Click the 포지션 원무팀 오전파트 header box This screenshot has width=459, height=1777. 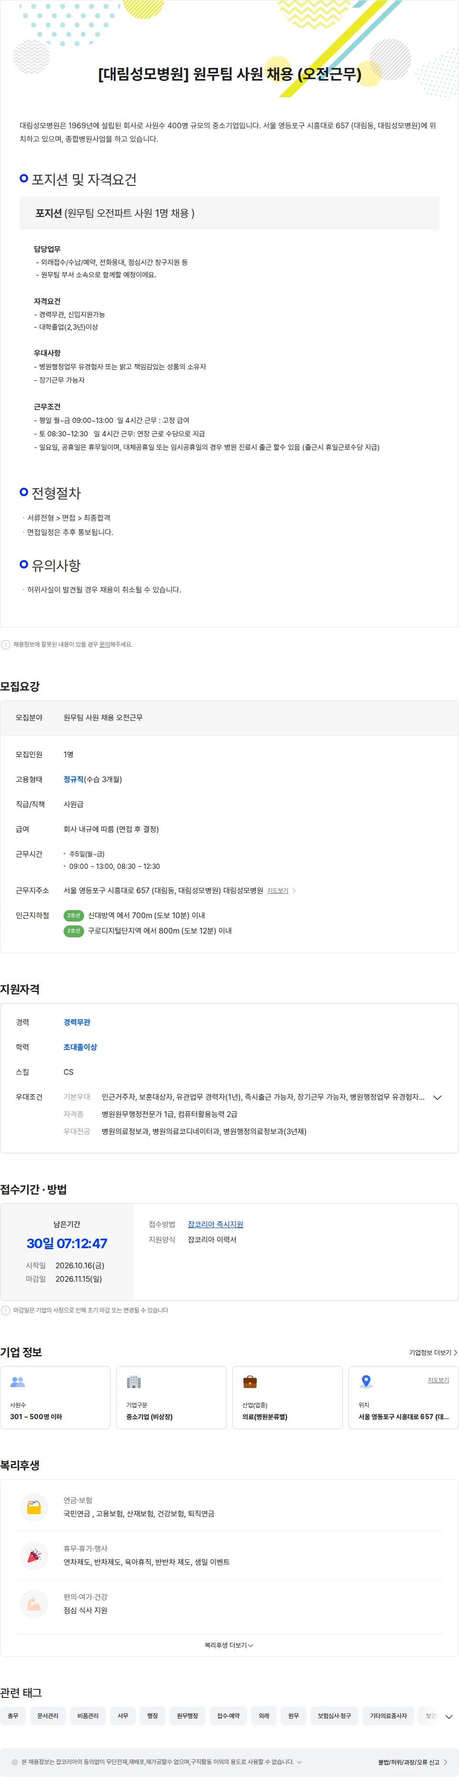pos(229,213)
